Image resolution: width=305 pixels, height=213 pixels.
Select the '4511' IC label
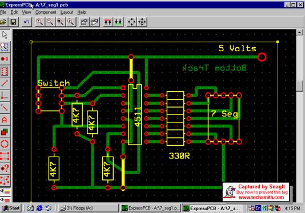[138, 117]
